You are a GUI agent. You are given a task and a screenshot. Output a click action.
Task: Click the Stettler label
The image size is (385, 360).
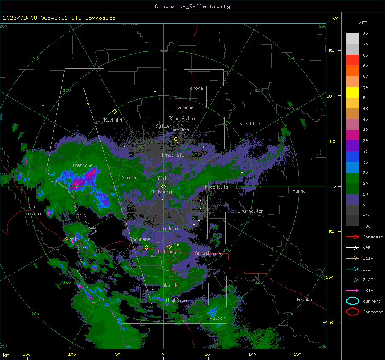point(249,124)
